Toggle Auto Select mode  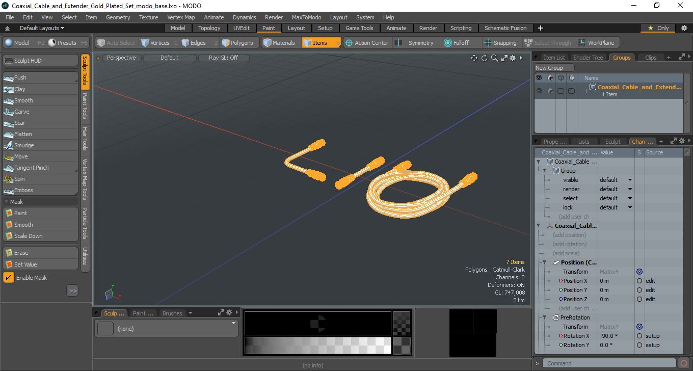pos(116,43)
